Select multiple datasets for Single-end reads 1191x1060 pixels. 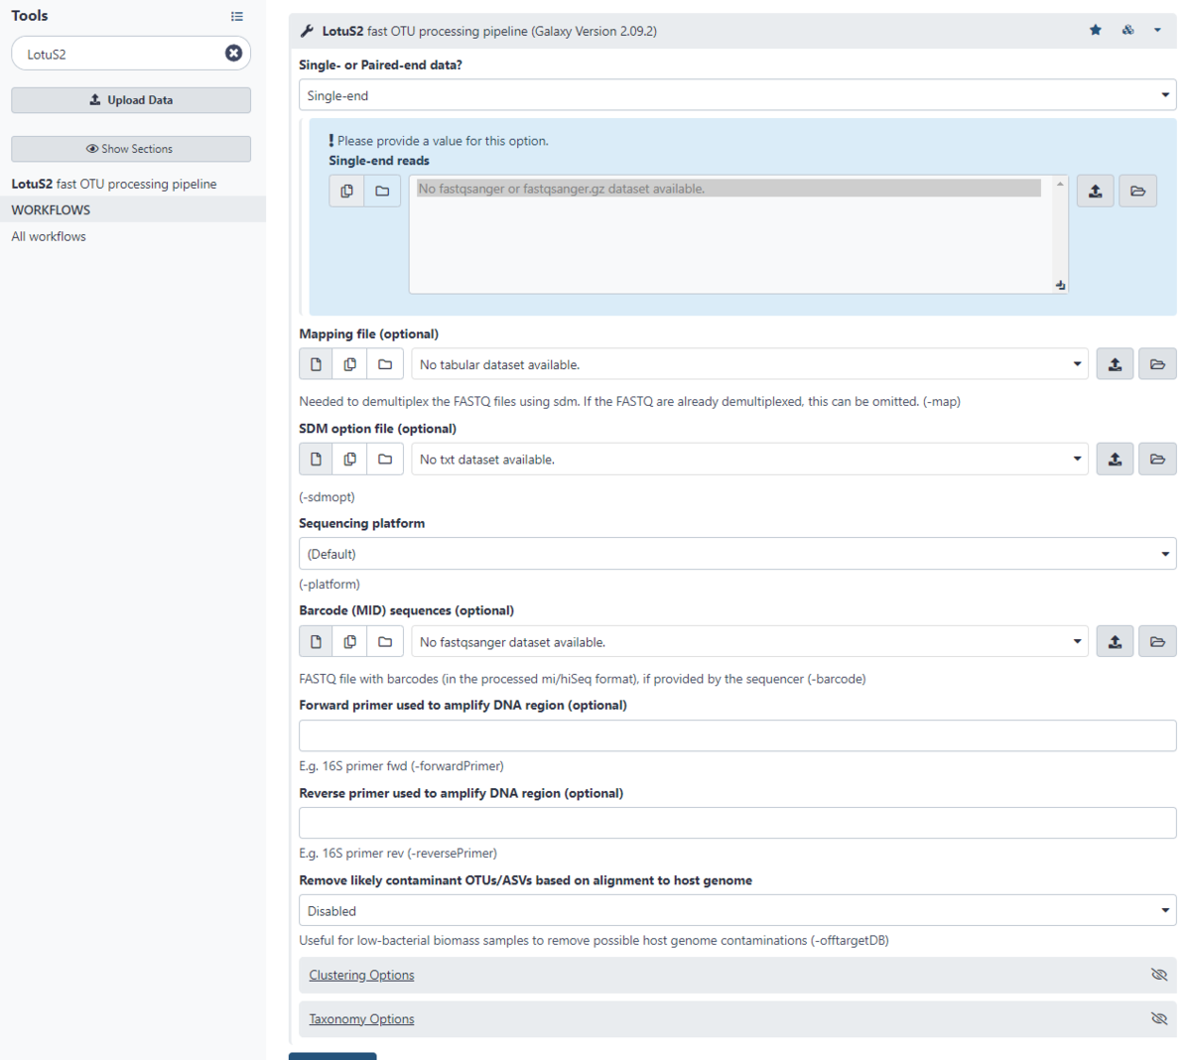tap(346, 191)
